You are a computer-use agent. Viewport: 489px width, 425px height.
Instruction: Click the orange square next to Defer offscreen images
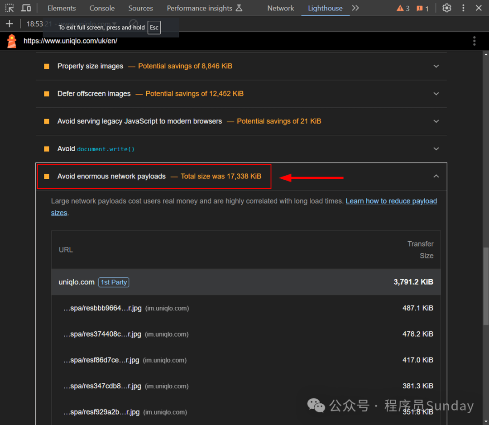[x=47, y=94]
